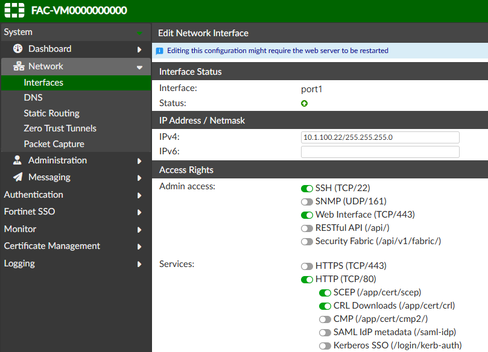Enable SAML IdP metadata toggle
488x352 pixels.
point(325,333)
